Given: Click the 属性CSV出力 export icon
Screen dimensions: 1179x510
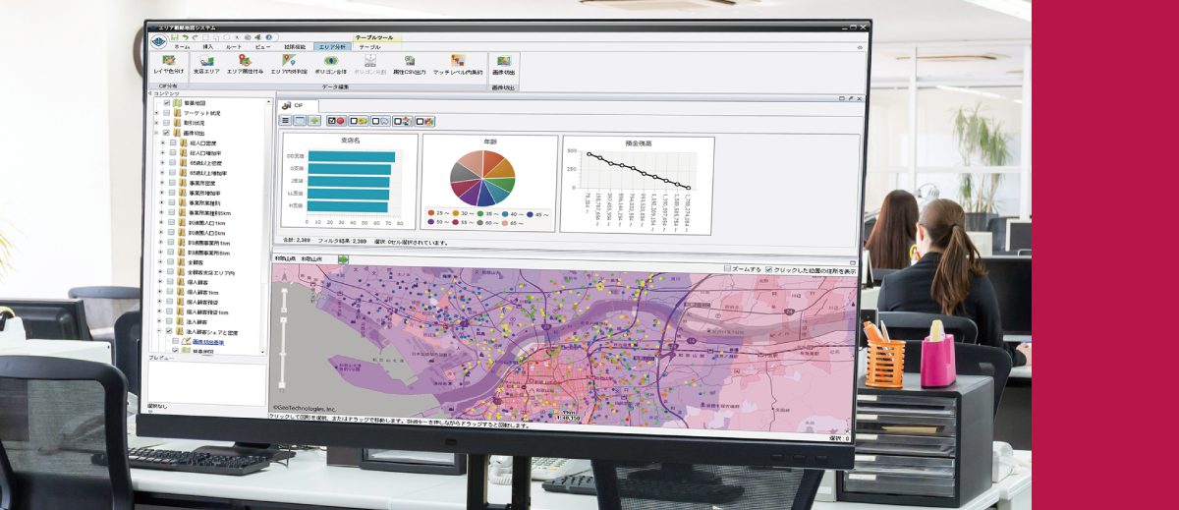Looking at the screenshot, I should (410, 62).
